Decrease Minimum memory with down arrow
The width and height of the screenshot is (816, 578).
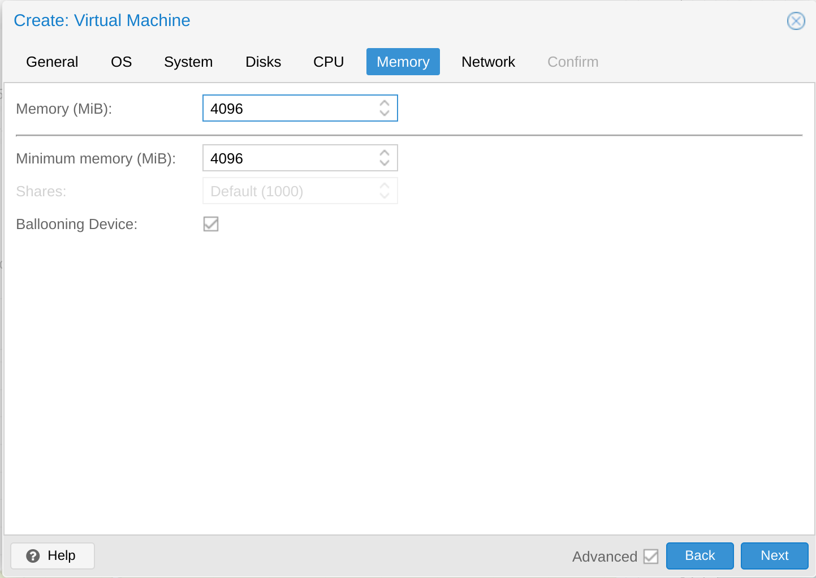pos(385,163)
